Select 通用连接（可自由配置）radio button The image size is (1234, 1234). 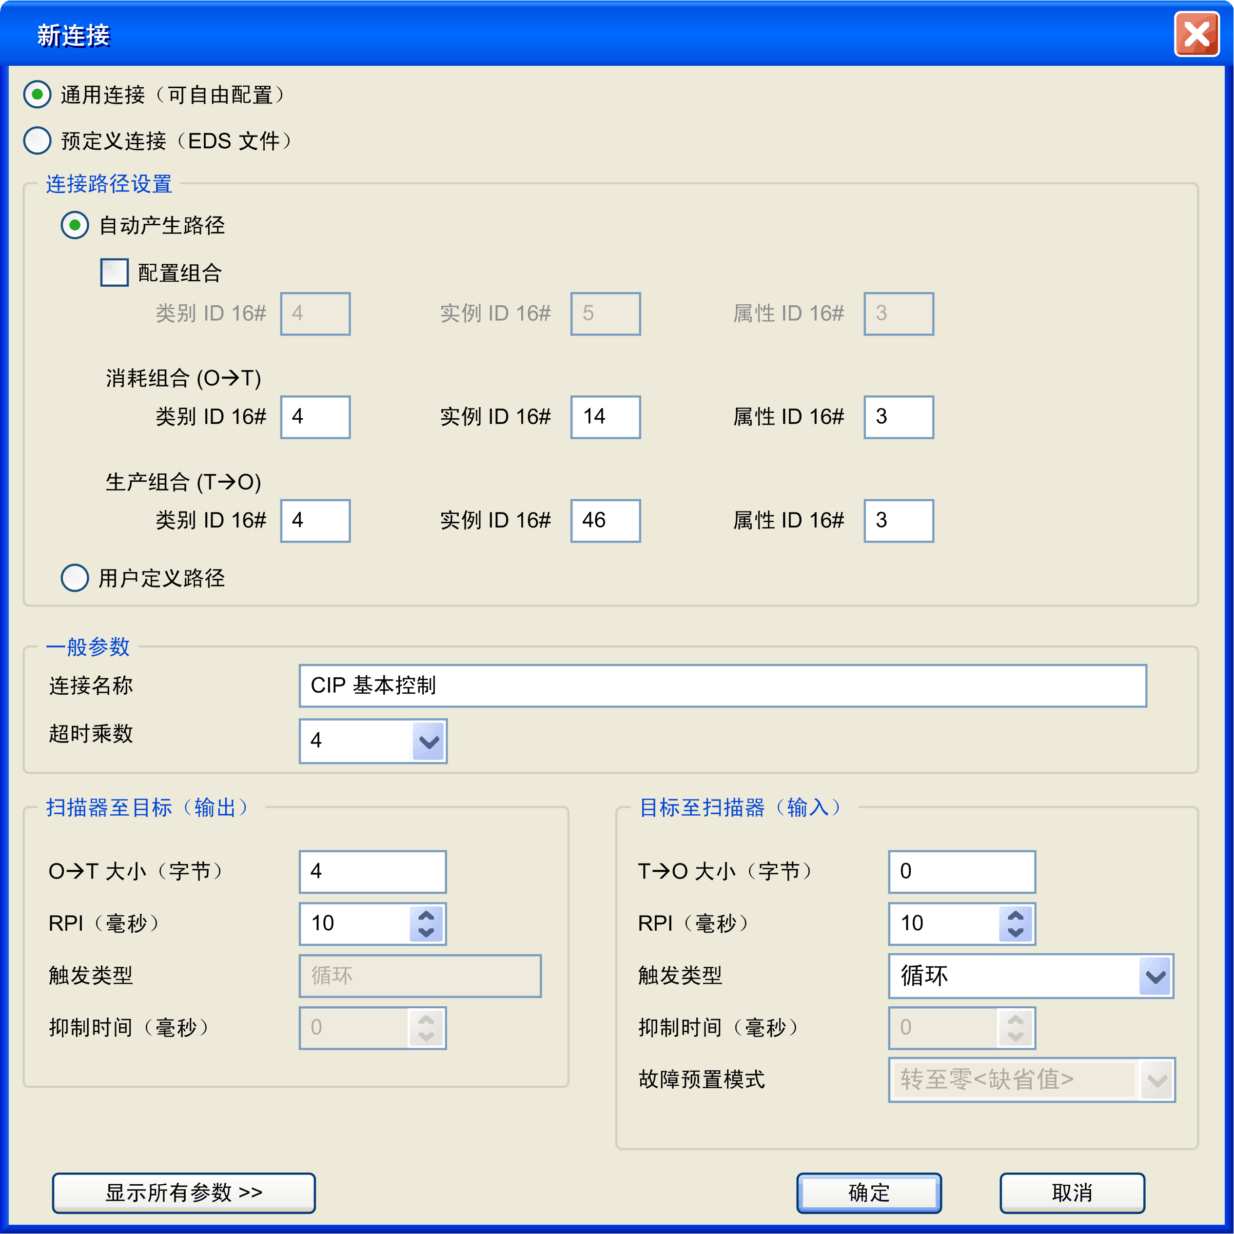pyautogui.click(x=37, y=95)
